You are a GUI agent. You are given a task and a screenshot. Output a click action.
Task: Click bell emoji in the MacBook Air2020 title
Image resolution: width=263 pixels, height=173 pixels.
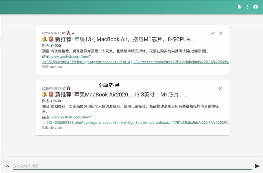[44, 94]
